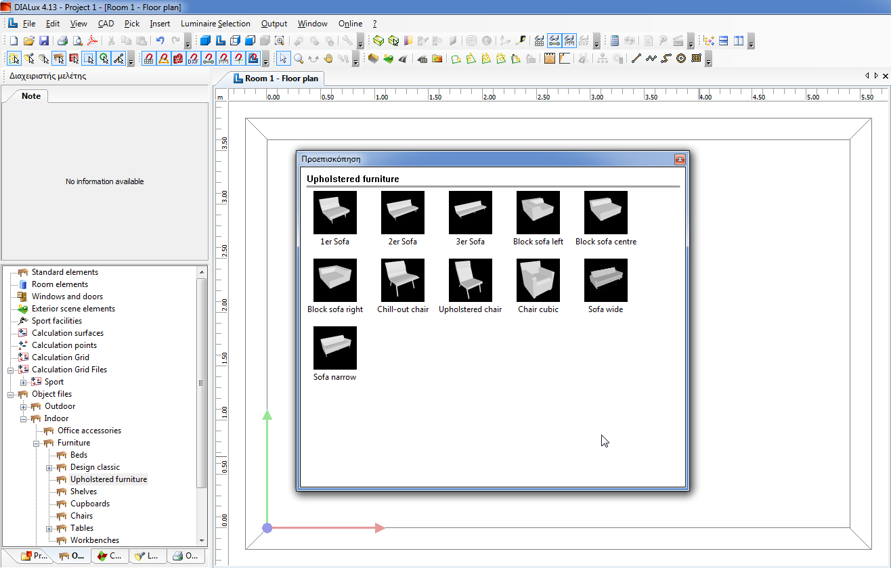This screenshot has height=568, width=891.
Task: Collapse the Indoor tree node
Action: pos(23,418)
